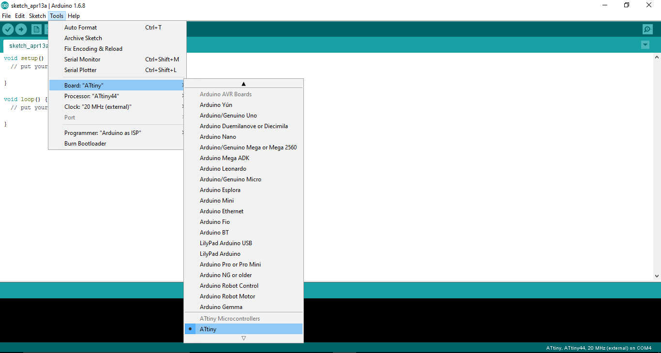Select Arduino Leonardo board
Viewport: 661px width, 353px height.
pos(243,169)
